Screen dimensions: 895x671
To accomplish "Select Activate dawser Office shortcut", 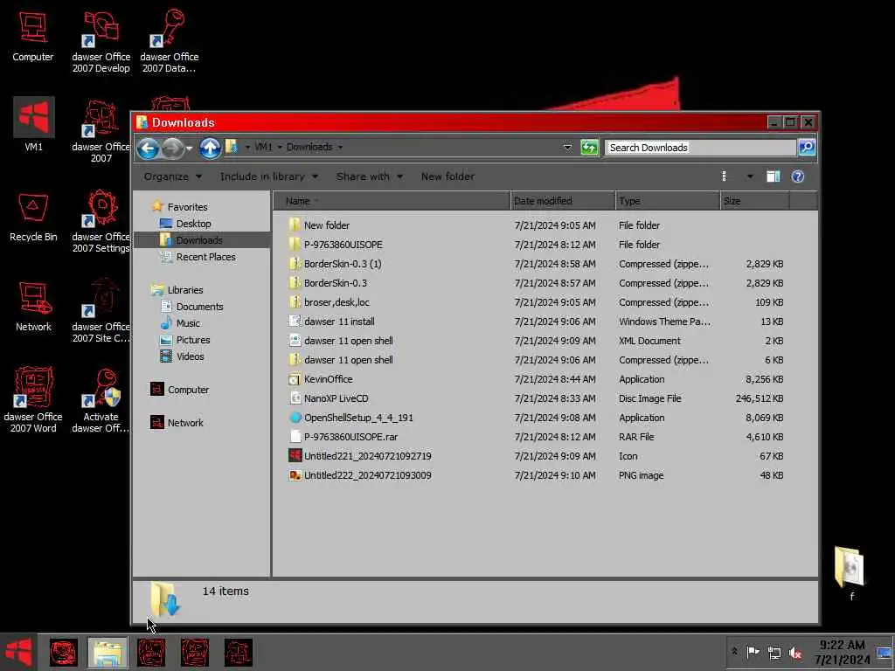I will point(101,399).
